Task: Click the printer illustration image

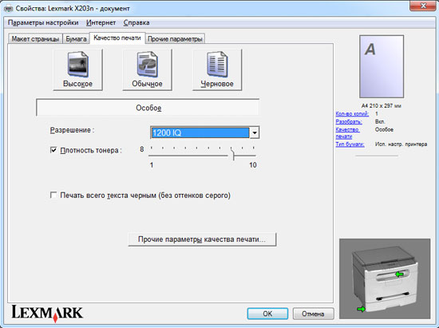Action: (385, 279)
